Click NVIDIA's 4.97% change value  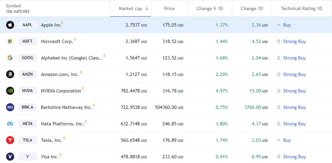point(222,91)
